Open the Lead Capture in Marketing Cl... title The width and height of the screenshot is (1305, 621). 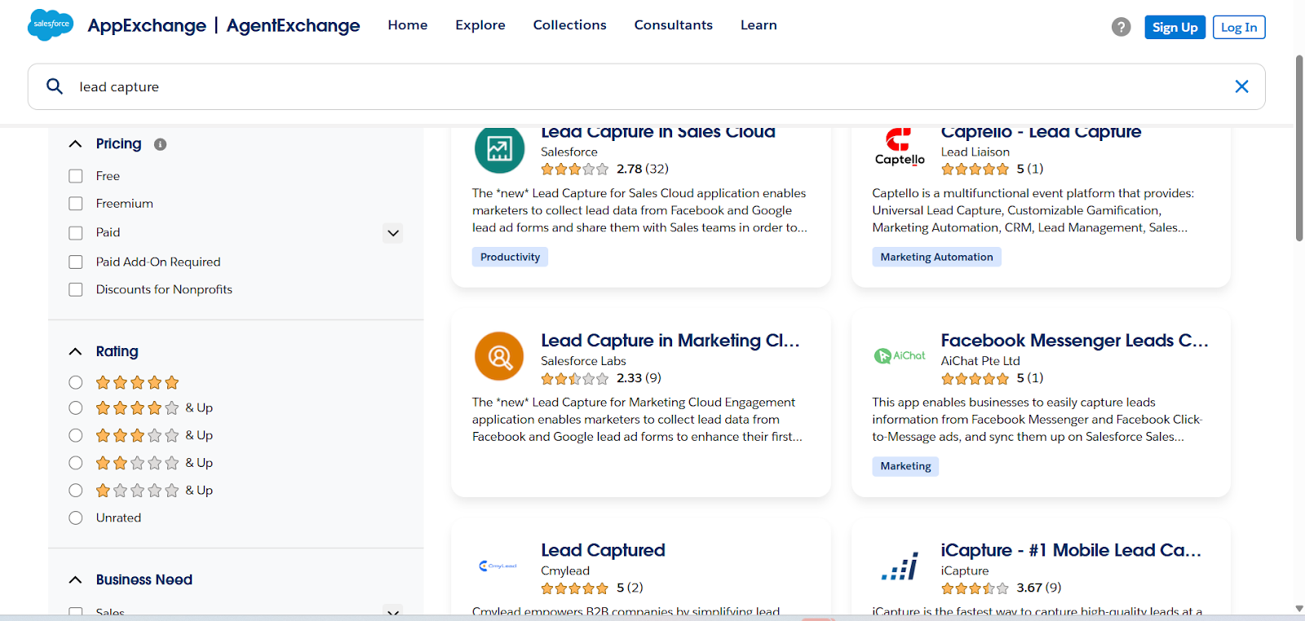click(670, 341)
